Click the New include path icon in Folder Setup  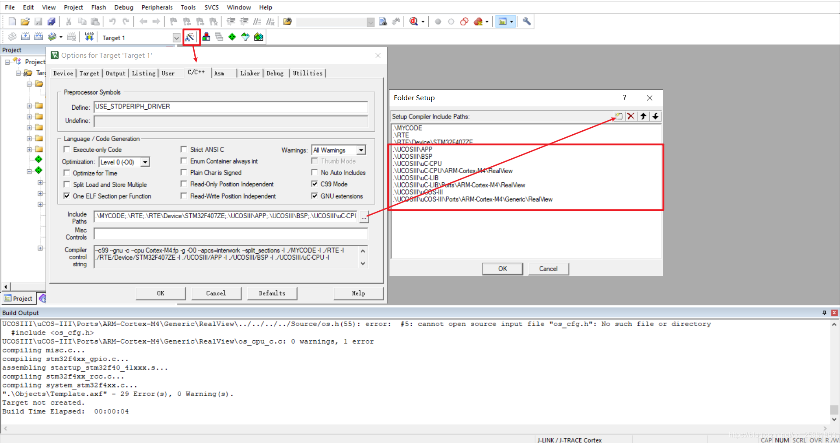619,116
